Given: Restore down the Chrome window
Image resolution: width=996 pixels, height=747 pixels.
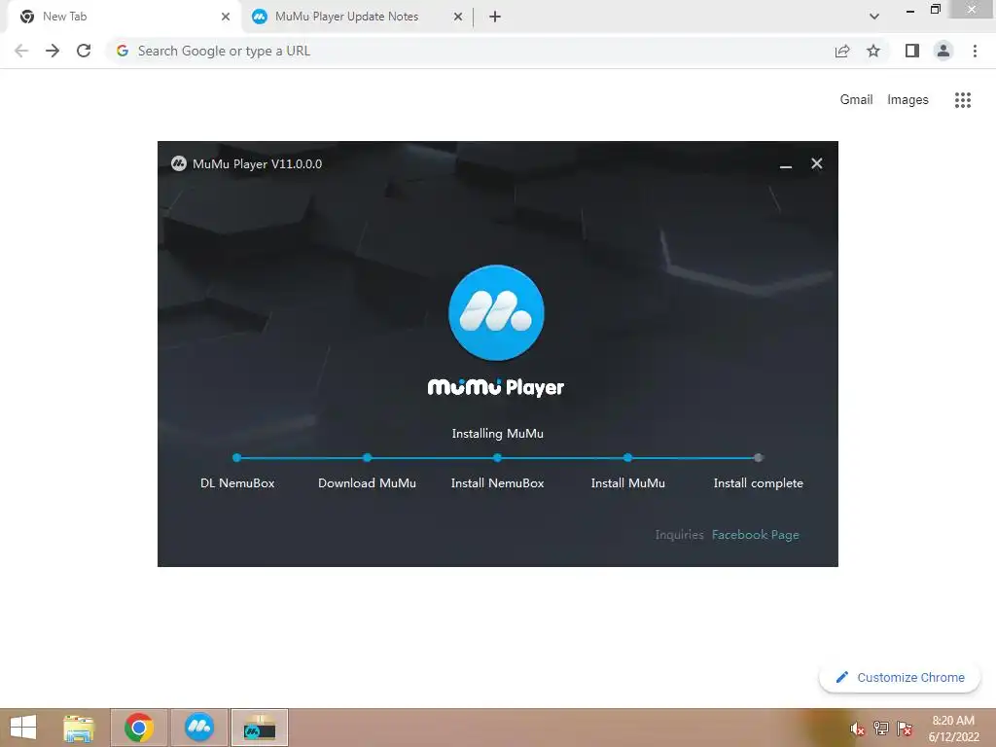Looking at the screenshot, I should tap(935, 10).
